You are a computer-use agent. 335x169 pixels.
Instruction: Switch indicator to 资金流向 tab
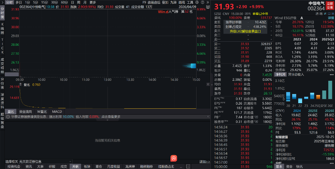25,112
